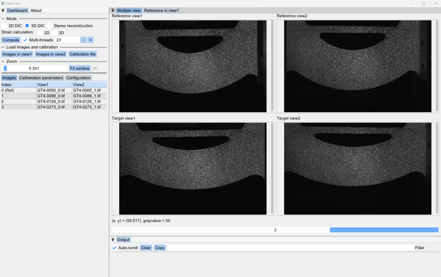This screenshot has height=277, width=441.
Task: Disable Auto-scroll in Output panel
Action: (114, 248)
